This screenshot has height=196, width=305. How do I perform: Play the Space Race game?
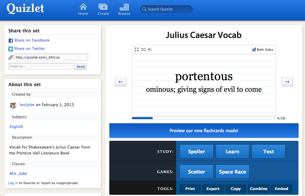[233, 172]
